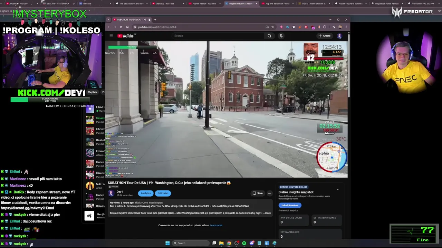Click the Sub Fo artist thumbnail
The width and height of the screenshot is (442, 248).
point(90,186)
